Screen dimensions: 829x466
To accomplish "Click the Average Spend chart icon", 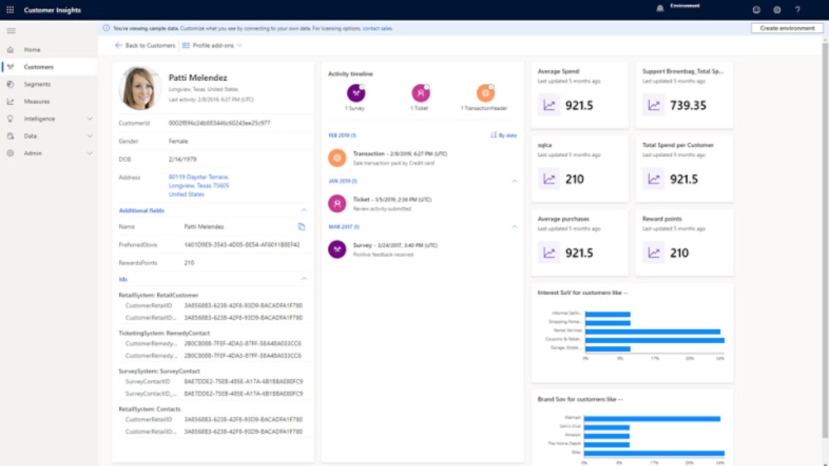I will (549, 106).
